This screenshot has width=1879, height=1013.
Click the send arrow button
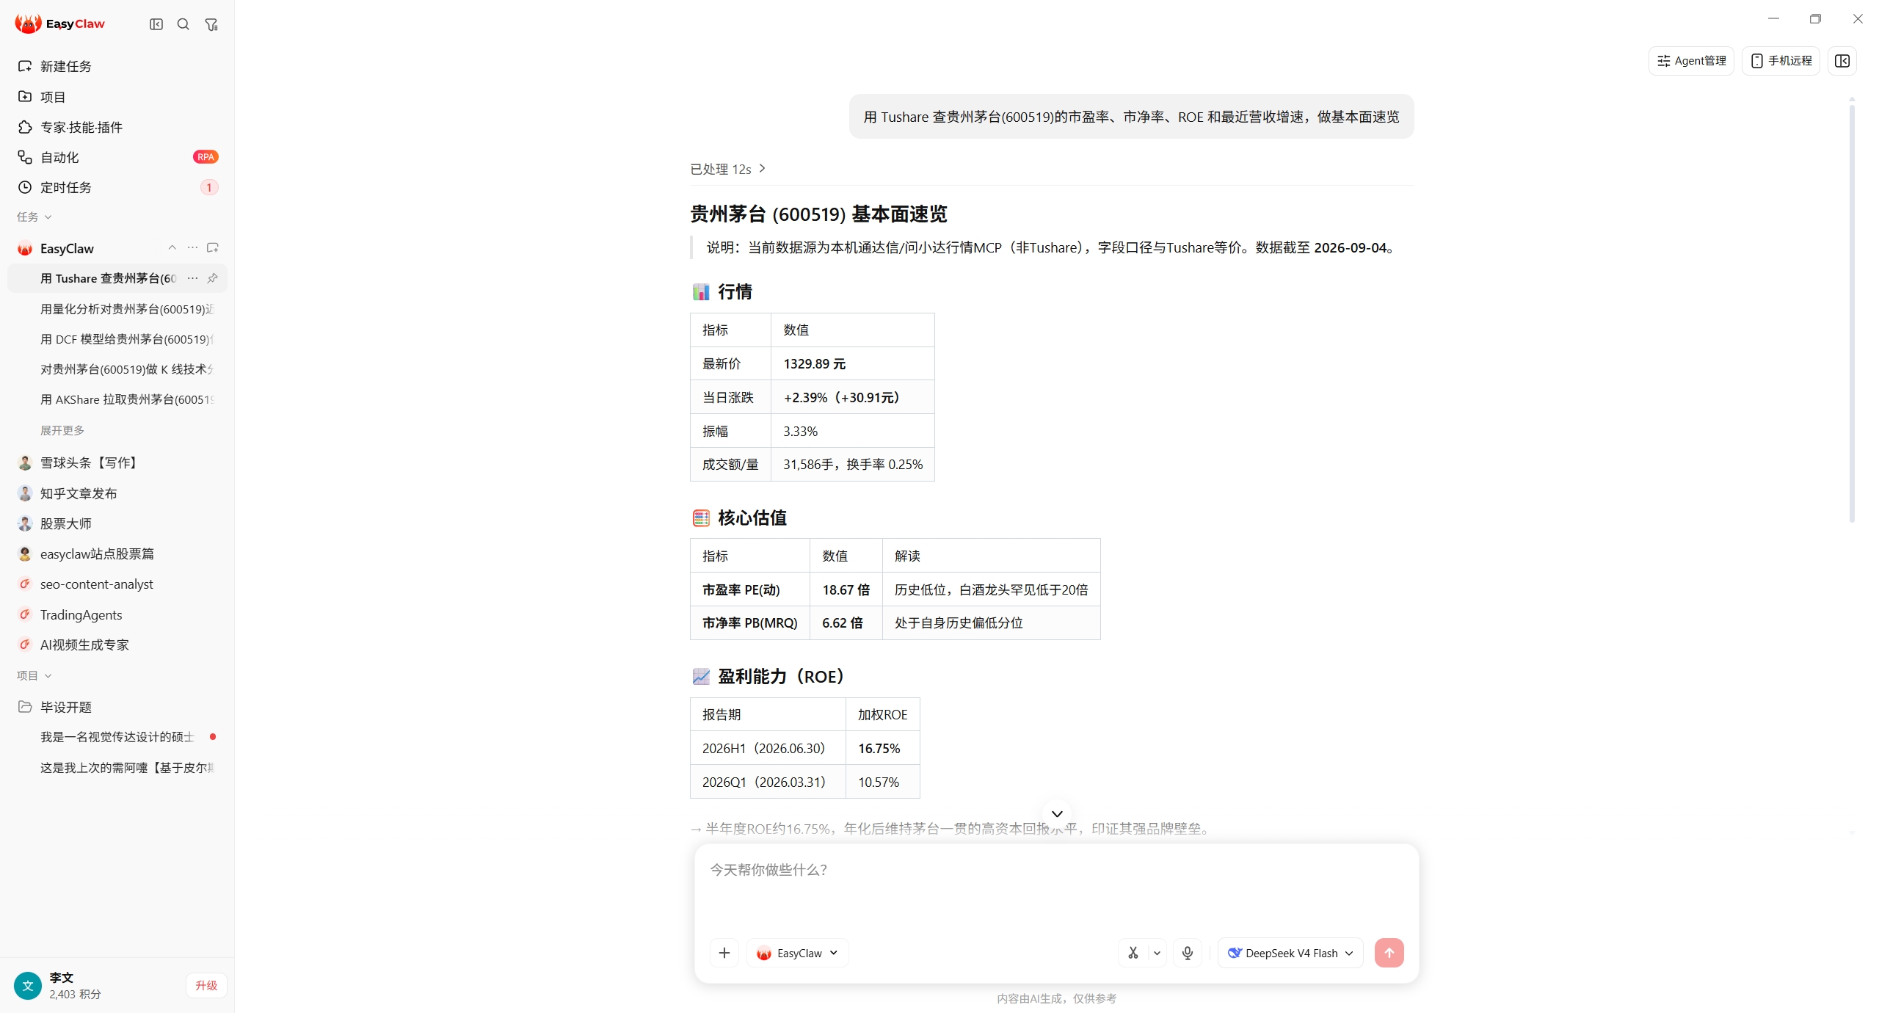[x=1389, y=953]
